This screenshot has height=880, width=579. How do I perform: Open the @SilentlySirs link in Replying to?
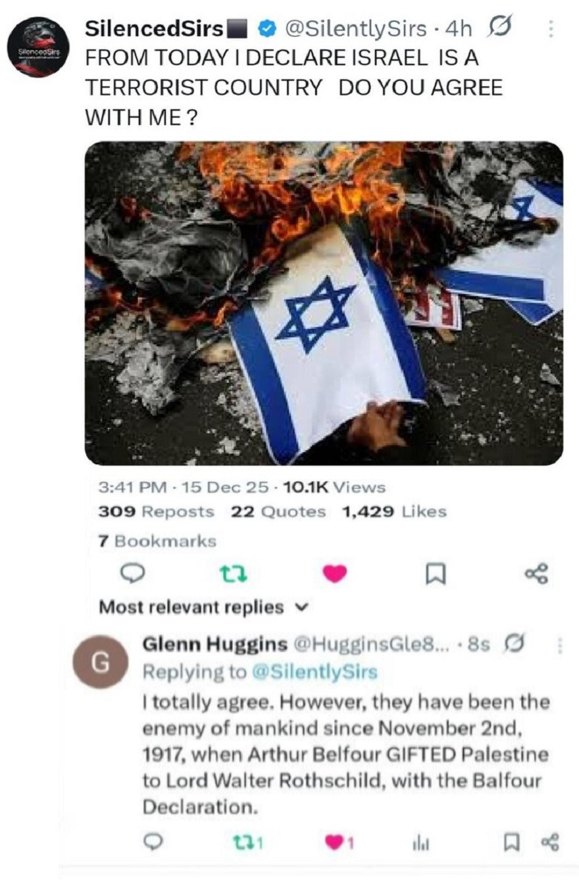click(315, 671)
